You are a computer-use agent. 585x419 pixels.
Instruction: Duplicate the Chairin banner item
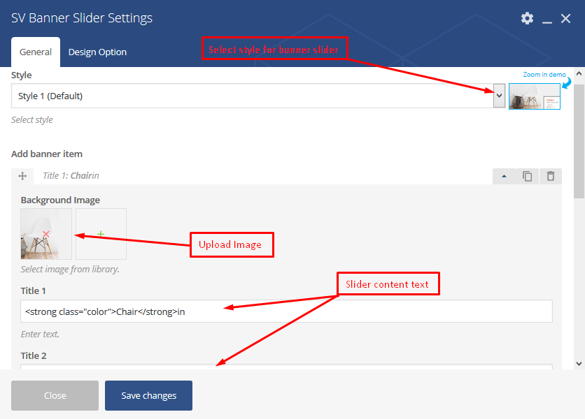point(527,176)
